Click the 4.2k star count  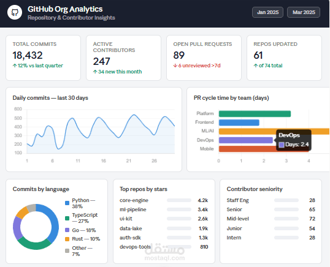coord(203,200)
